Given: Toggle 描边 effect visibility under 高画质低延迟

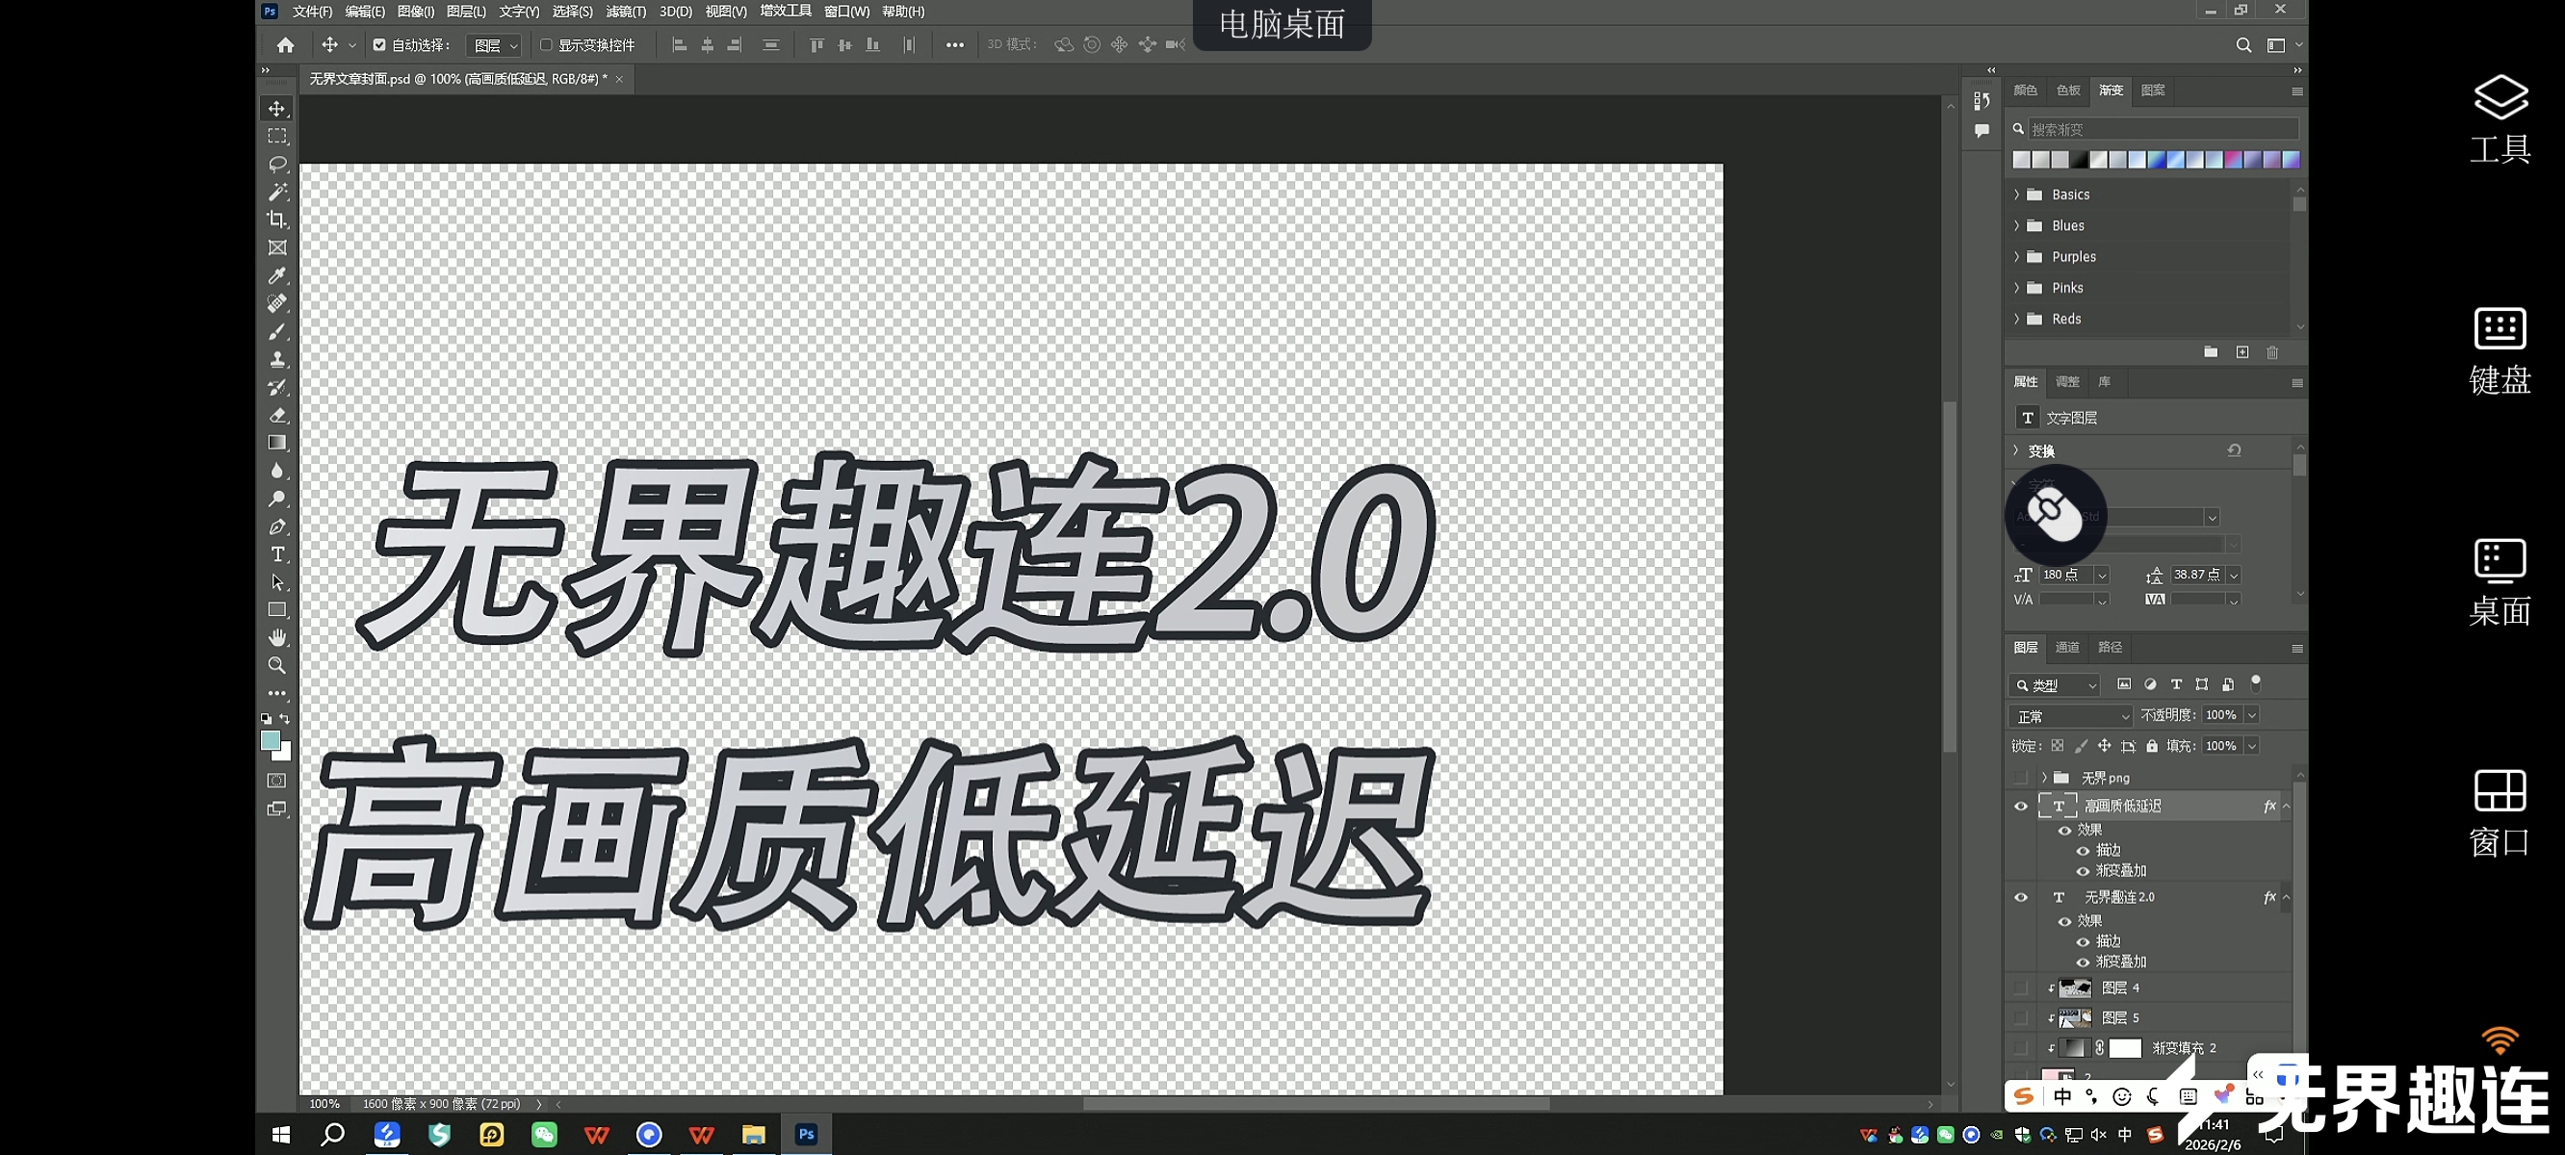Looking at the screenshot, I should 2082,851.
